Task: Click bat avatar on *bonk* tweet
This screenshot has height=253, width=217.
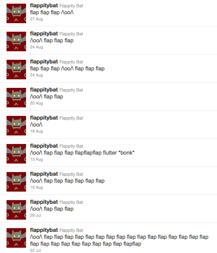Action: point(16,154)
